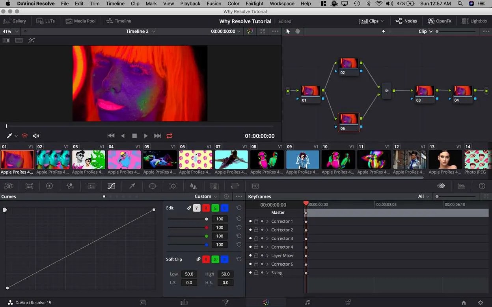Open the OpenFX panel
Viewport: 492px width, 307px height.
pos(440,21)
